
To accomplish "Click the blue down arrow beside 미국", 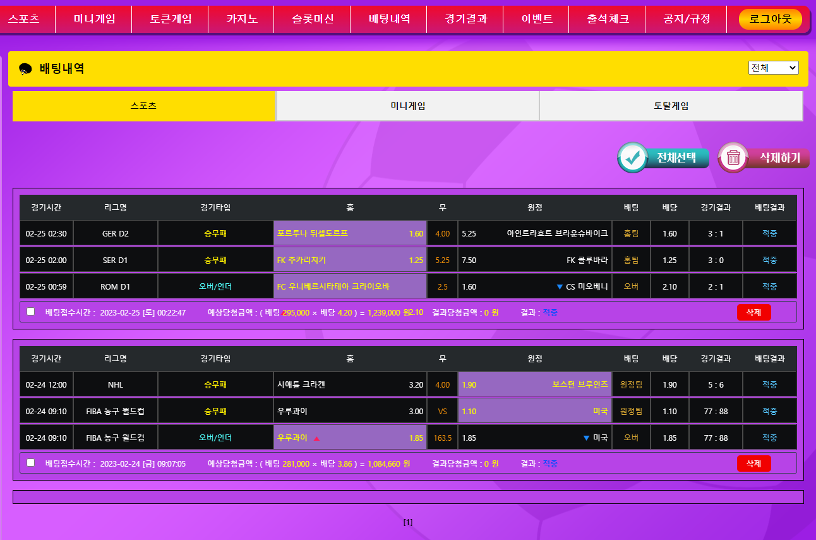I will (x=586, y=438).
